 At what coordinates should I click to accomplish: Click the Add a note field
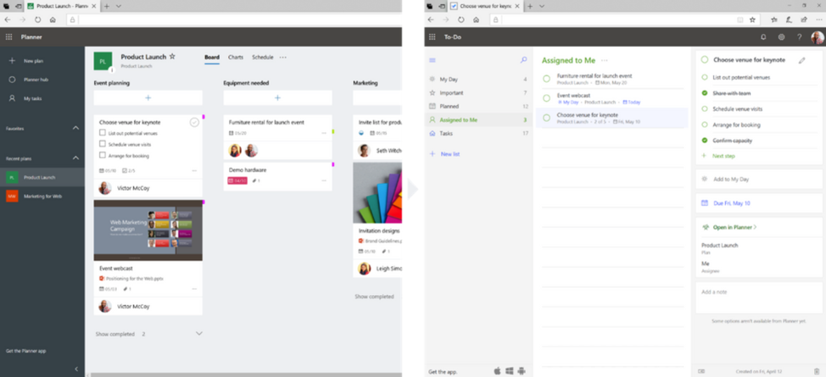[x=759, y=297]
